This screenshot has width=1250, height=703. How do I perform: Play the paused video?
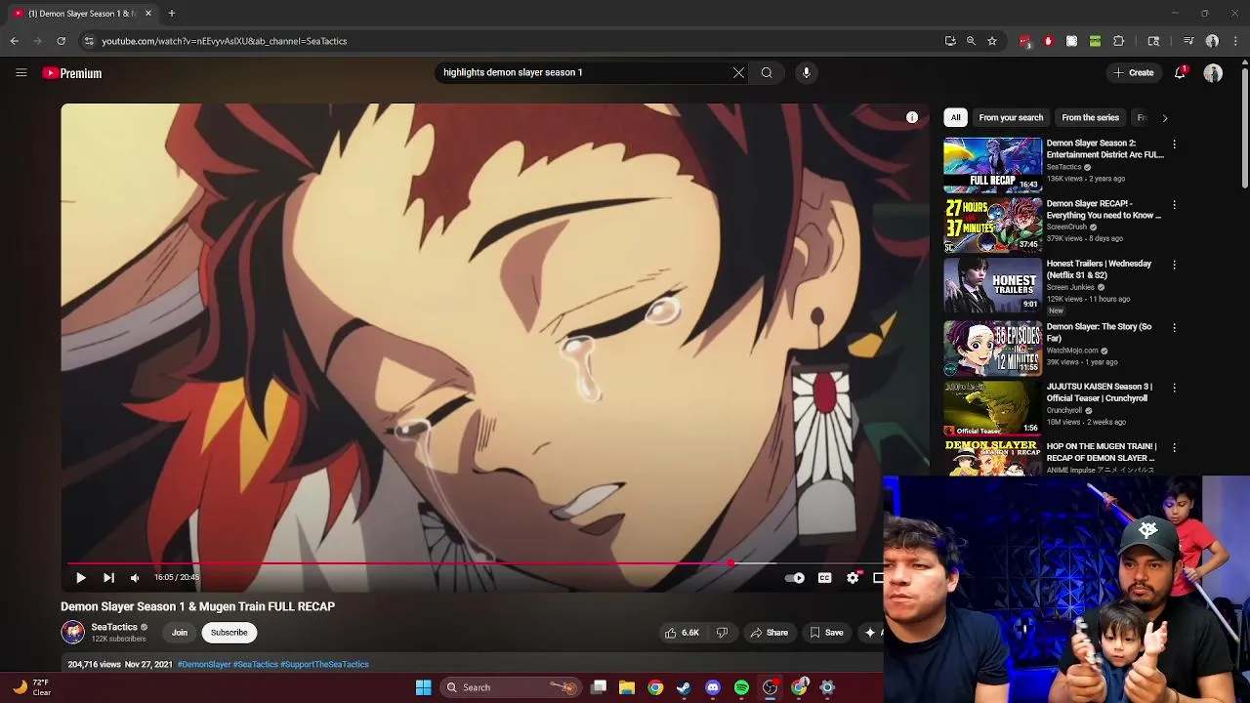(x=80, y=577)
